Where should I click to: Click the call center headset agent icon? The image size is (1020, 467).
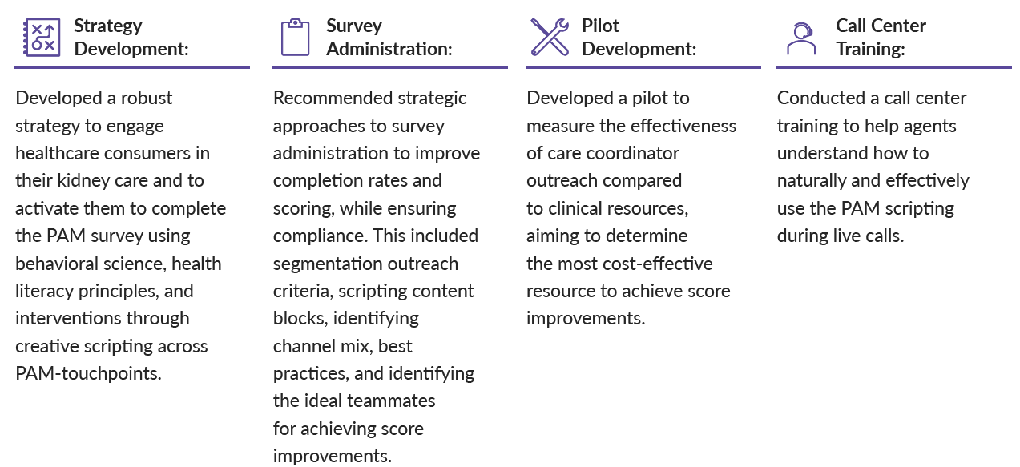point(800,37)
